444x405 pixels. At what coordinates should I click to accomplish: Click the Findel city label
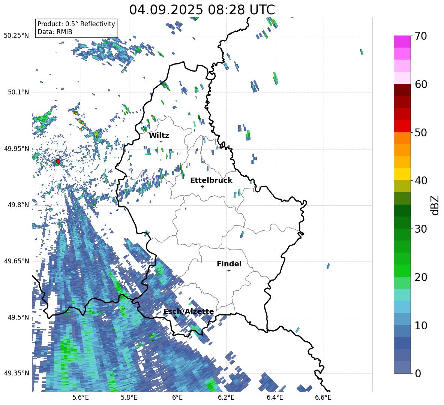point(229,264)
